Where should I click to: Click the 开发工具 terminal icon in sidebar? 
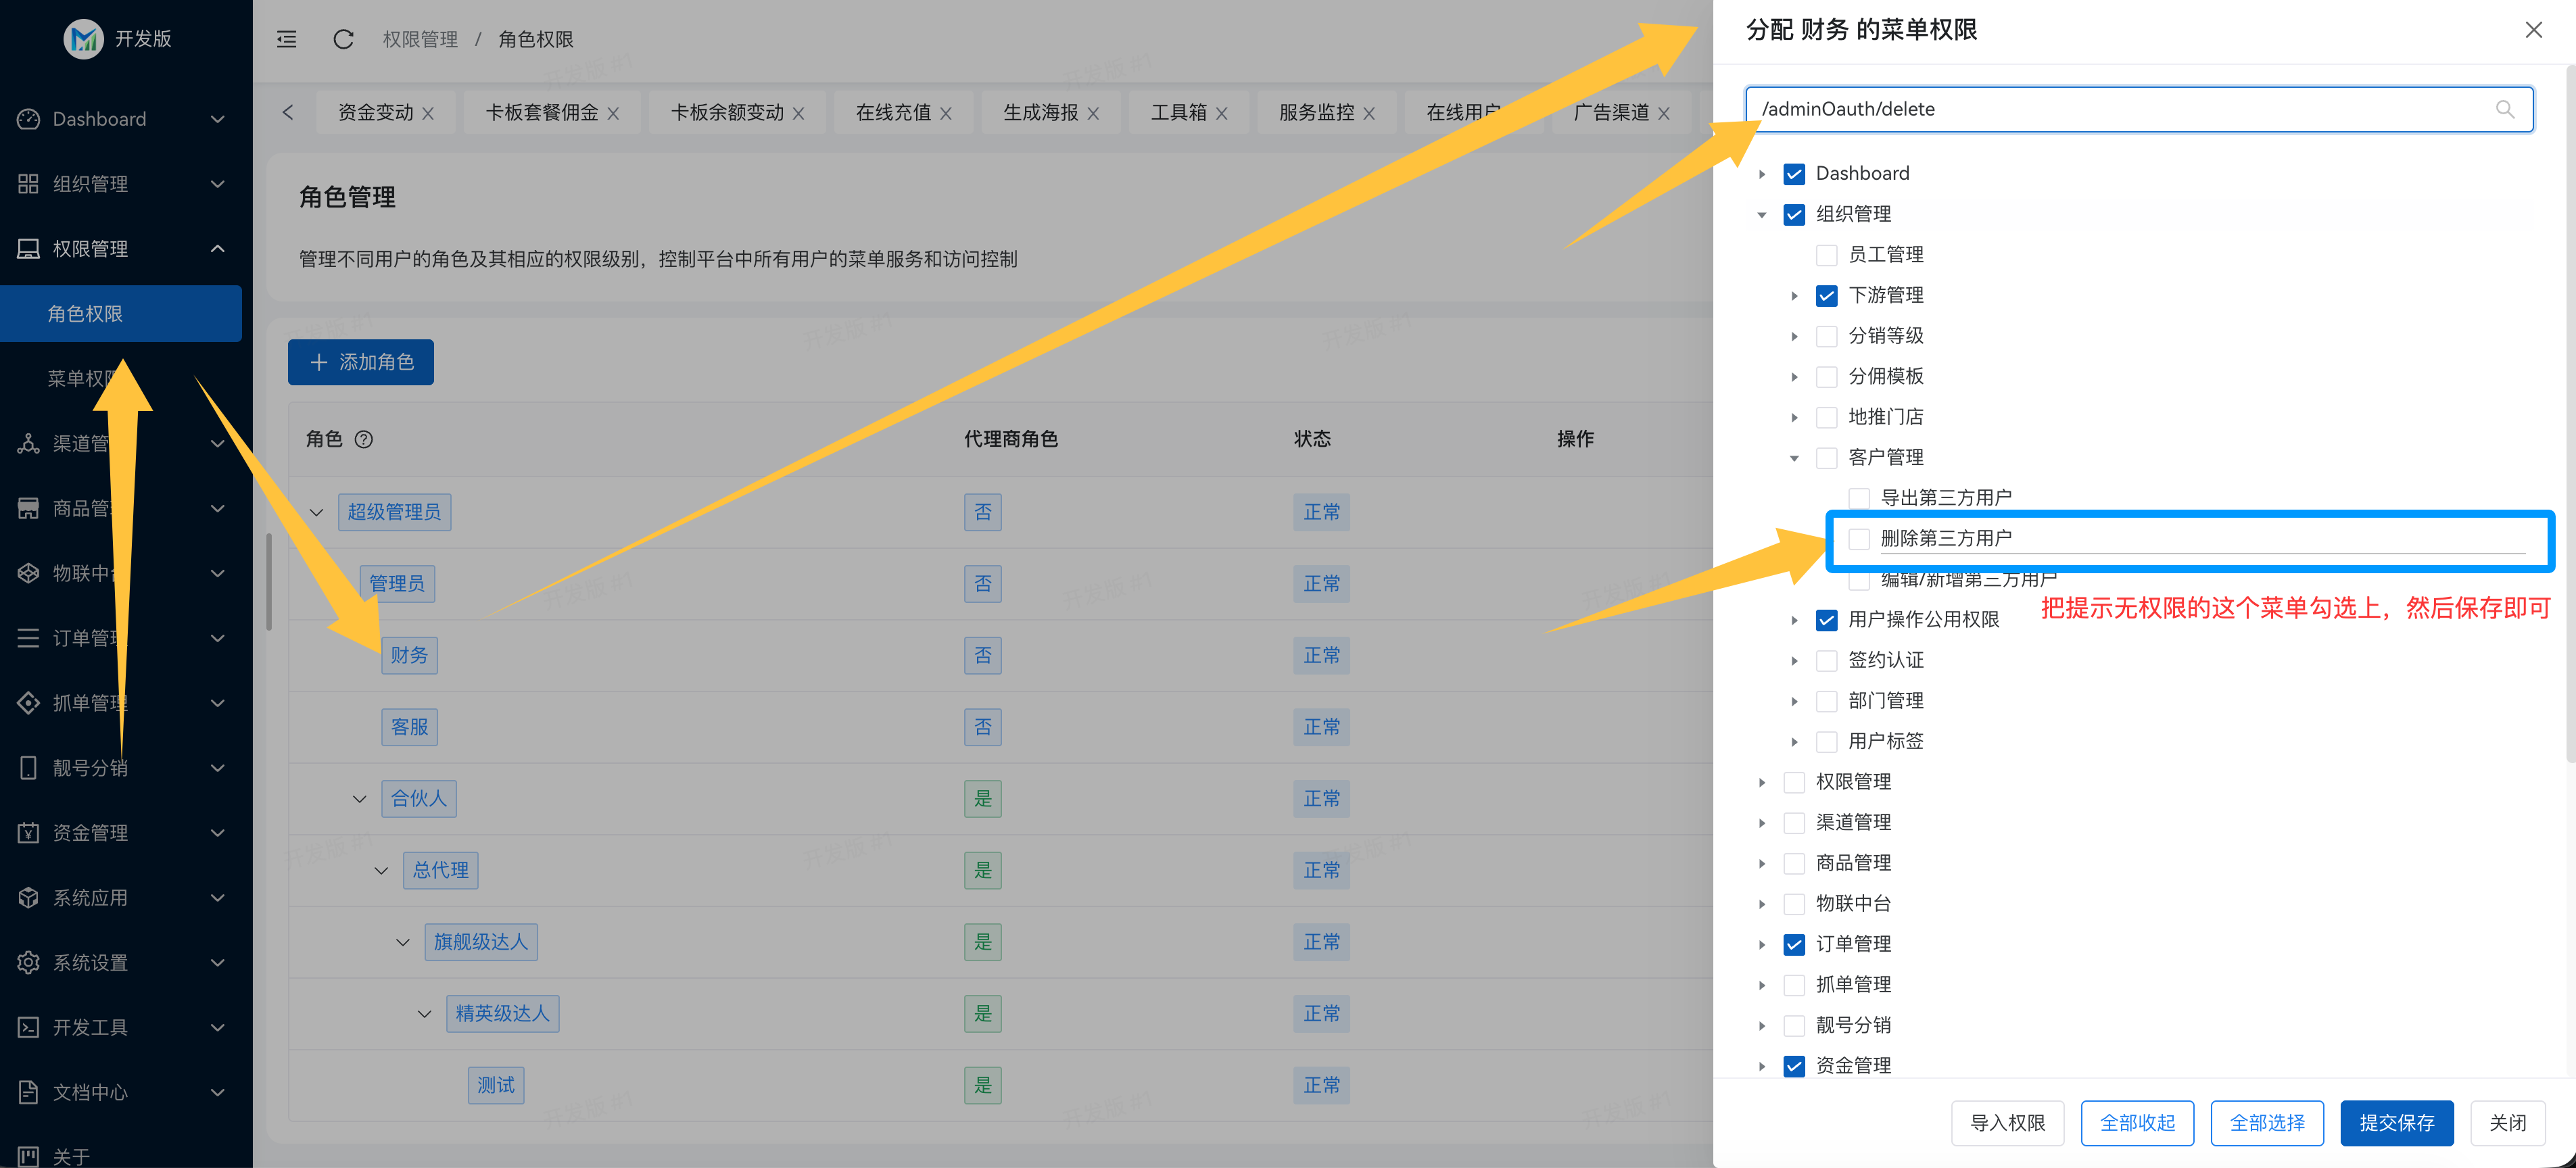pos(28,1027)
